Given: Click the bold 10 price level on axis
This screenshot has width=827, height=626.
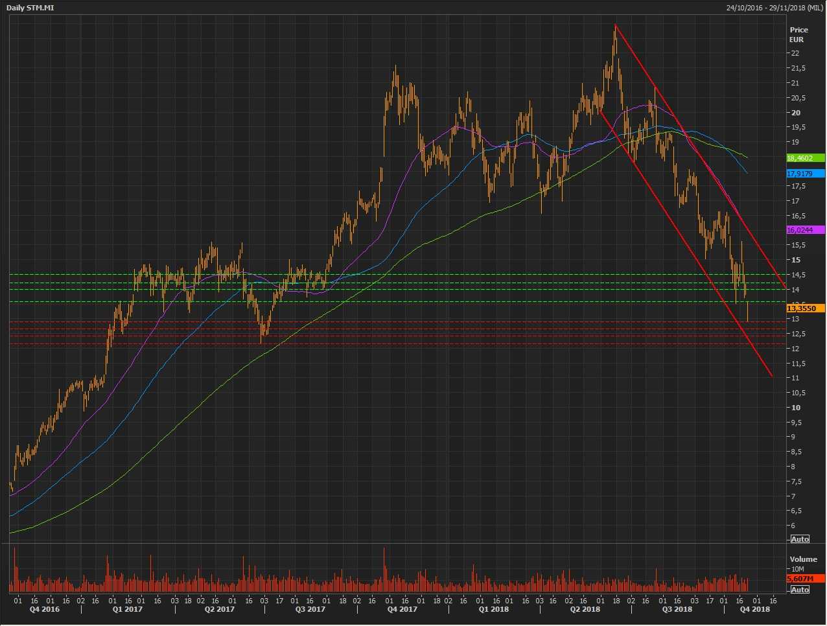Looking at the screenshot, I should (x=795, y=408).
